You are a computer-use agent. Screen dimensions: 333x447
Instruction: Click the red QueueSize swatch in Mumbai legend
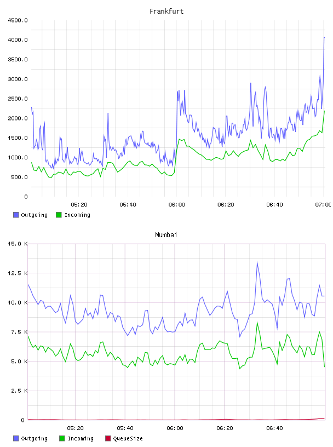click(108, 438)
